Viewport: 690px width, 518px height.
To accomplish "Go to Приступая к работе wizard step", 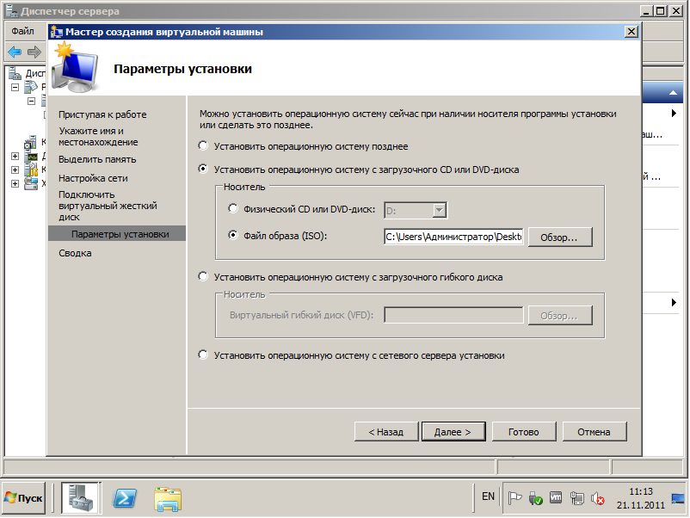I will [x=102, y=114].
